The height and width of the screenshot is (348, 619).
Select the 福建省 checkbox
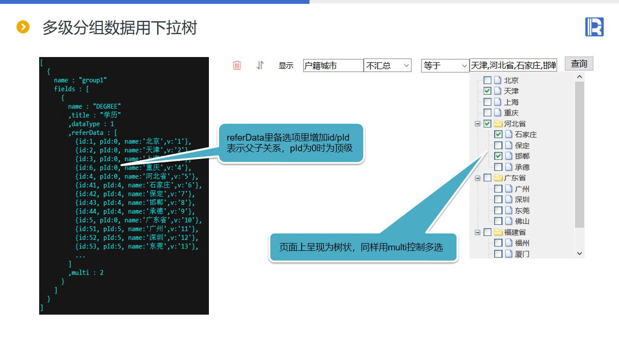(x=487, y=232)
